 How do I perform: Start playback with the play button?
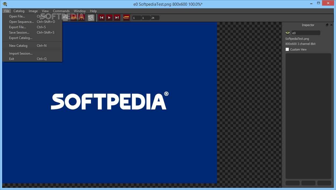(109, 18)
